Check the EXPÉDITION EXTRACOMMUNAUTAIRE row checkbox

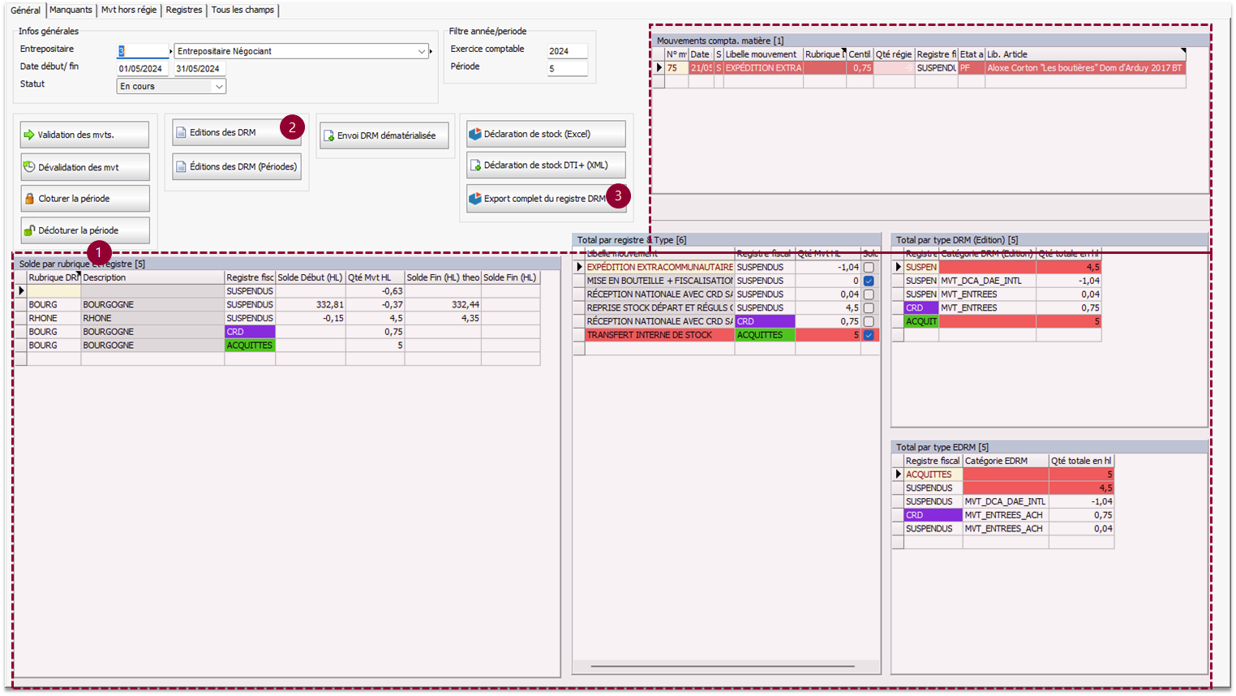click(x=869, y=267)
